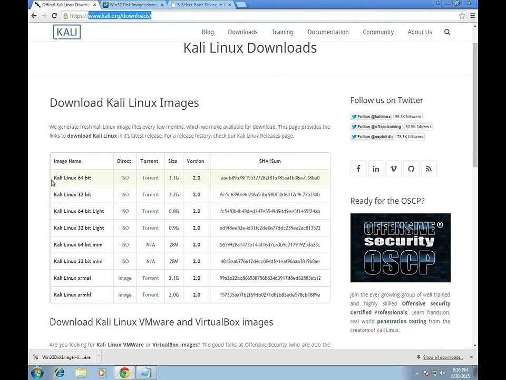
Task: Bookmark the page with star icon
Action: [462, 16]
